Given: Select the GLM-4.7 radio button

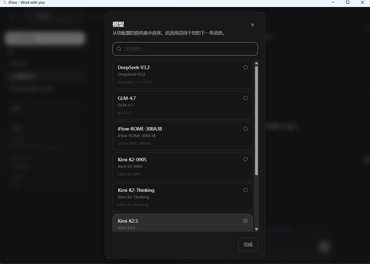Looking at the screenshot, I should 246,98.
